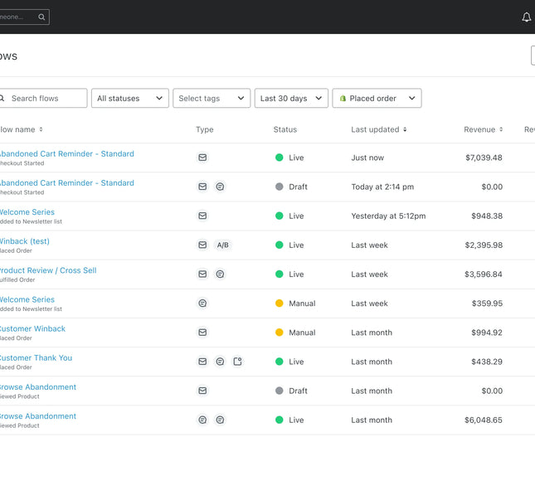Open the Placed order metric dropdown

(377, 99)
